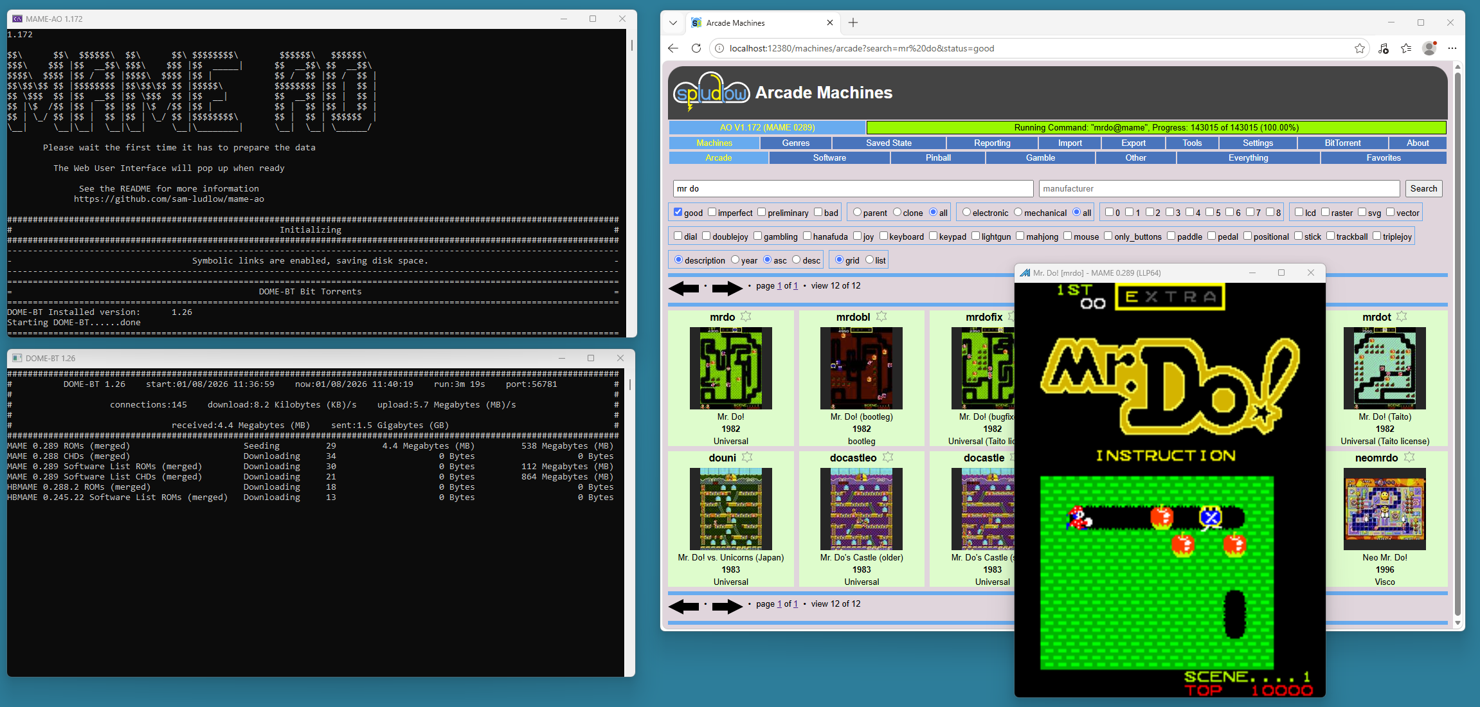
Task: Select the mechanical radio button
Action: point(1018,212)
